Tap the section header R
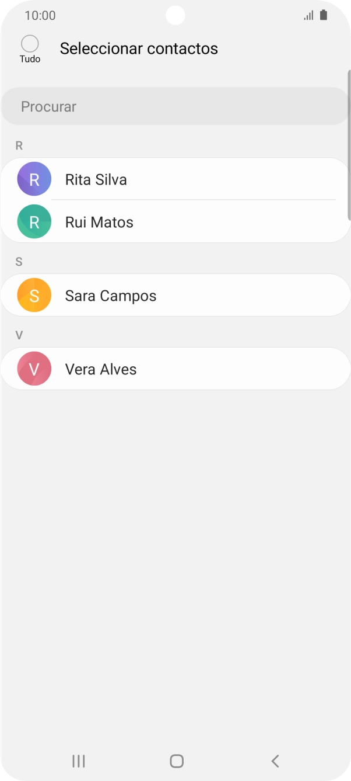The height and width of the screenshot is (781, 351). [19, 145]
